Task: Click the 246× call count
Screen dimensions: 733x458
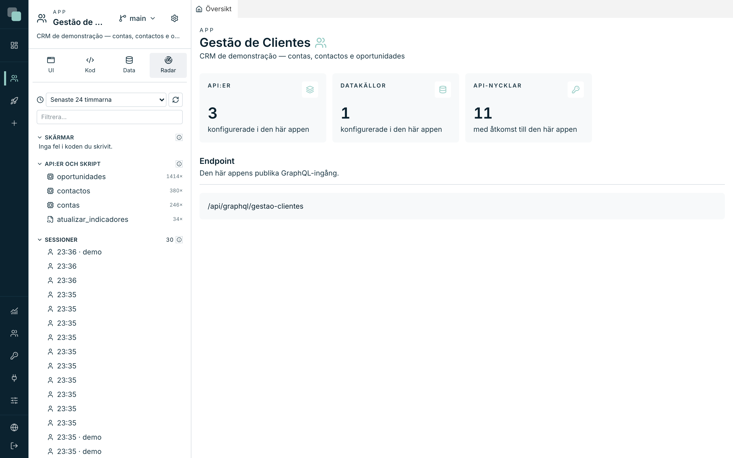Action: point(176,205)
